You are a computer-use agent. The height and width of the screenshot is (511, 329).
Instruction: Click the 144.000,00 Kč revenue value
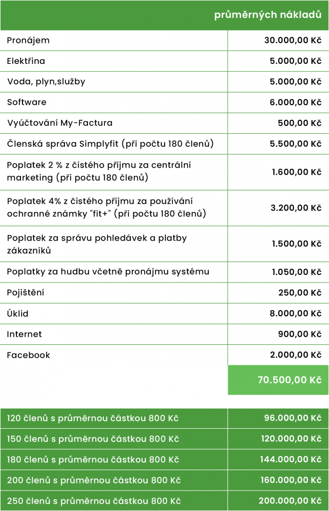pyautogui.click(x=291, y=460)
